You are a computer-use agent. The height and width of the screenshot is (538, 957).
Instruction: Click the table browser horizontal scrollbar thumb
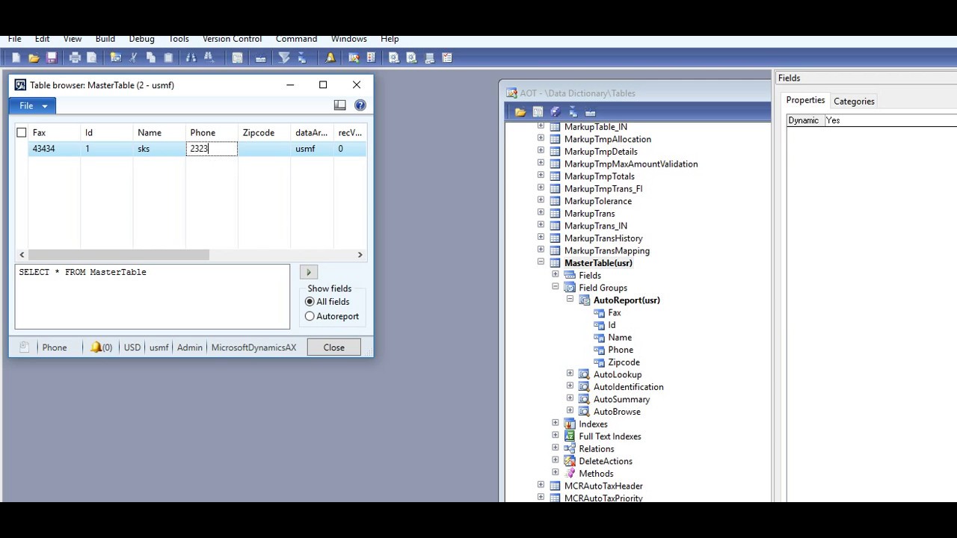pyautogui.click(x=119, y=255)
